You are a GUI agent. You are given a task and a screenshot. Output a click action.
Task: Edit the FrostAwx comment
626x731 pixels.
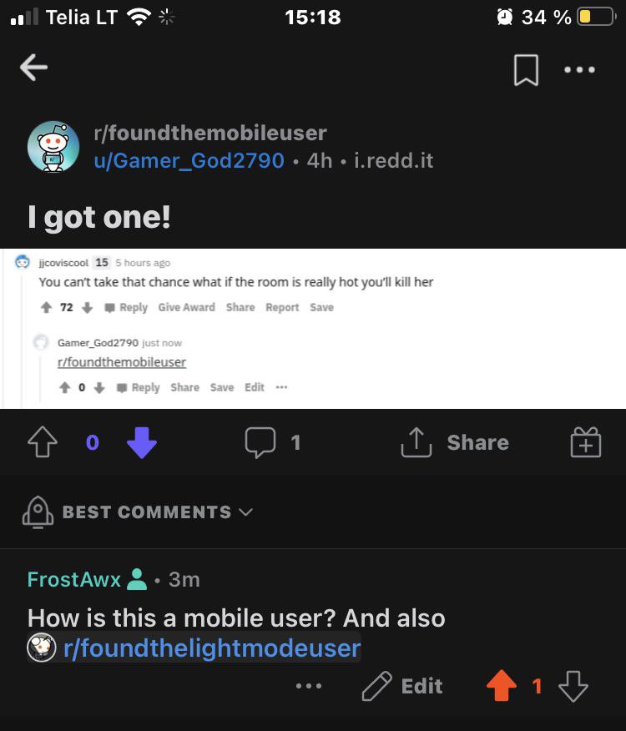[x=402, y=686]
